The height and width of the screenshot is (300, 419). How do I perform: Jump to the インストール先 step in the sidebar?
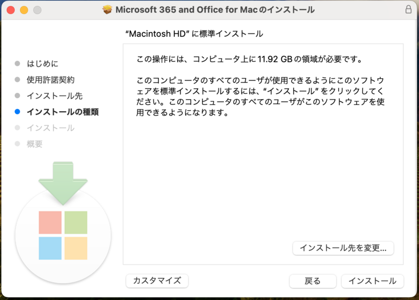(x=54, y=96)
